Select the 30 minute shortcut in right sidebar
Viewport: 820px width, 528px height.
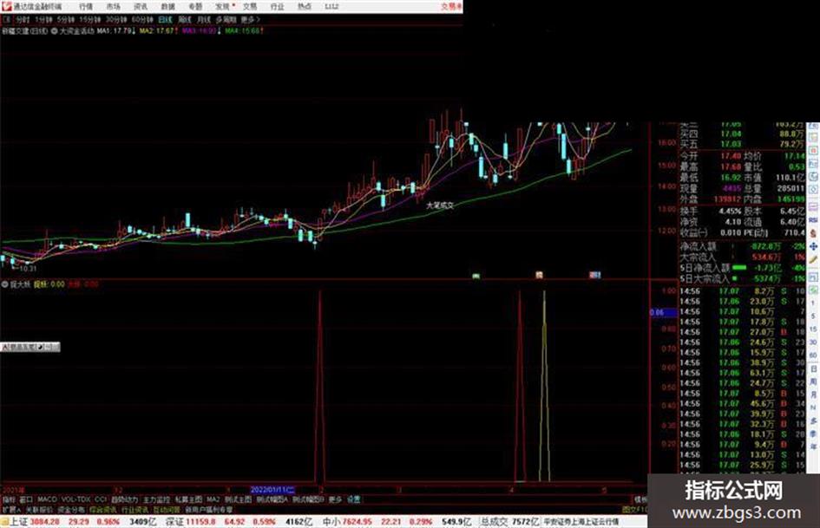coord(813,342)
